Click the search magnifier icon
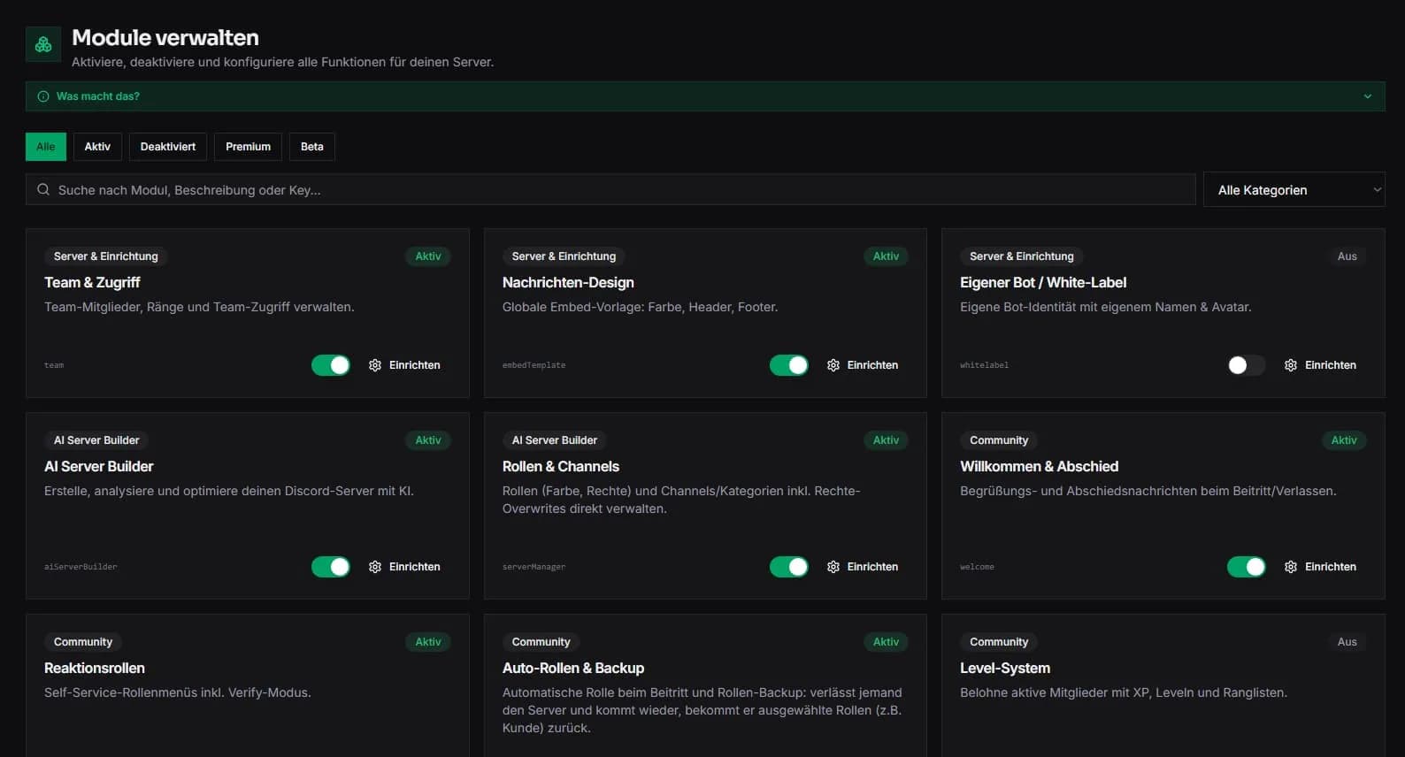Screen dimensions: 1405x757 pos(43,189)
